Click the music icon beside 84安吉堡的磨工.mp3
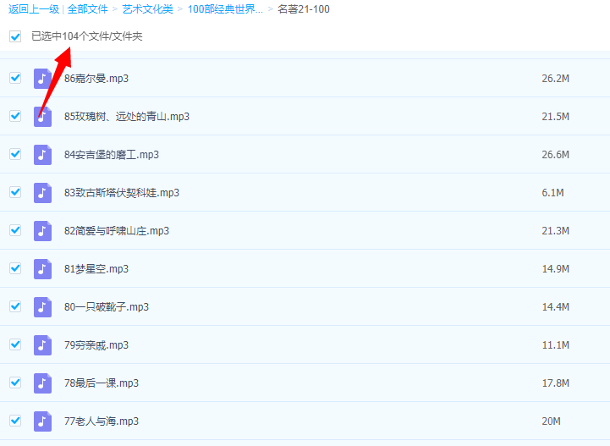This screenshot has width=610, height=446. 42,155
